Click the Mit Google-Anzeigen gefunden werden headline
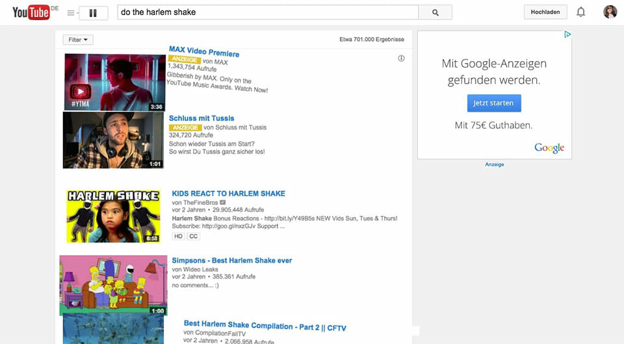 (494, 72)
